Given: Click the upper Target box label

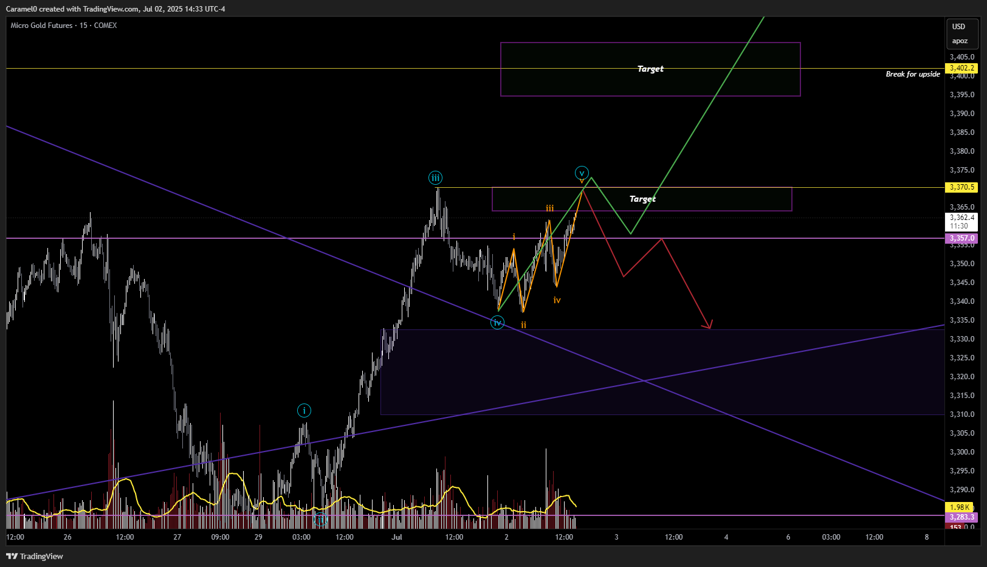Looking at the screenshot, I should [x=650, y=69].
